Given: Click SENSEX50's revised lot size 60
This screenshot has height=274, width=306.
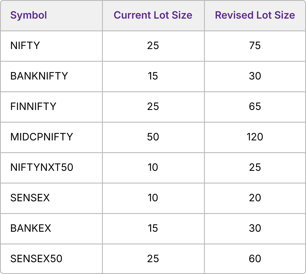Looking at the screenshot, I should coord(255,259).
